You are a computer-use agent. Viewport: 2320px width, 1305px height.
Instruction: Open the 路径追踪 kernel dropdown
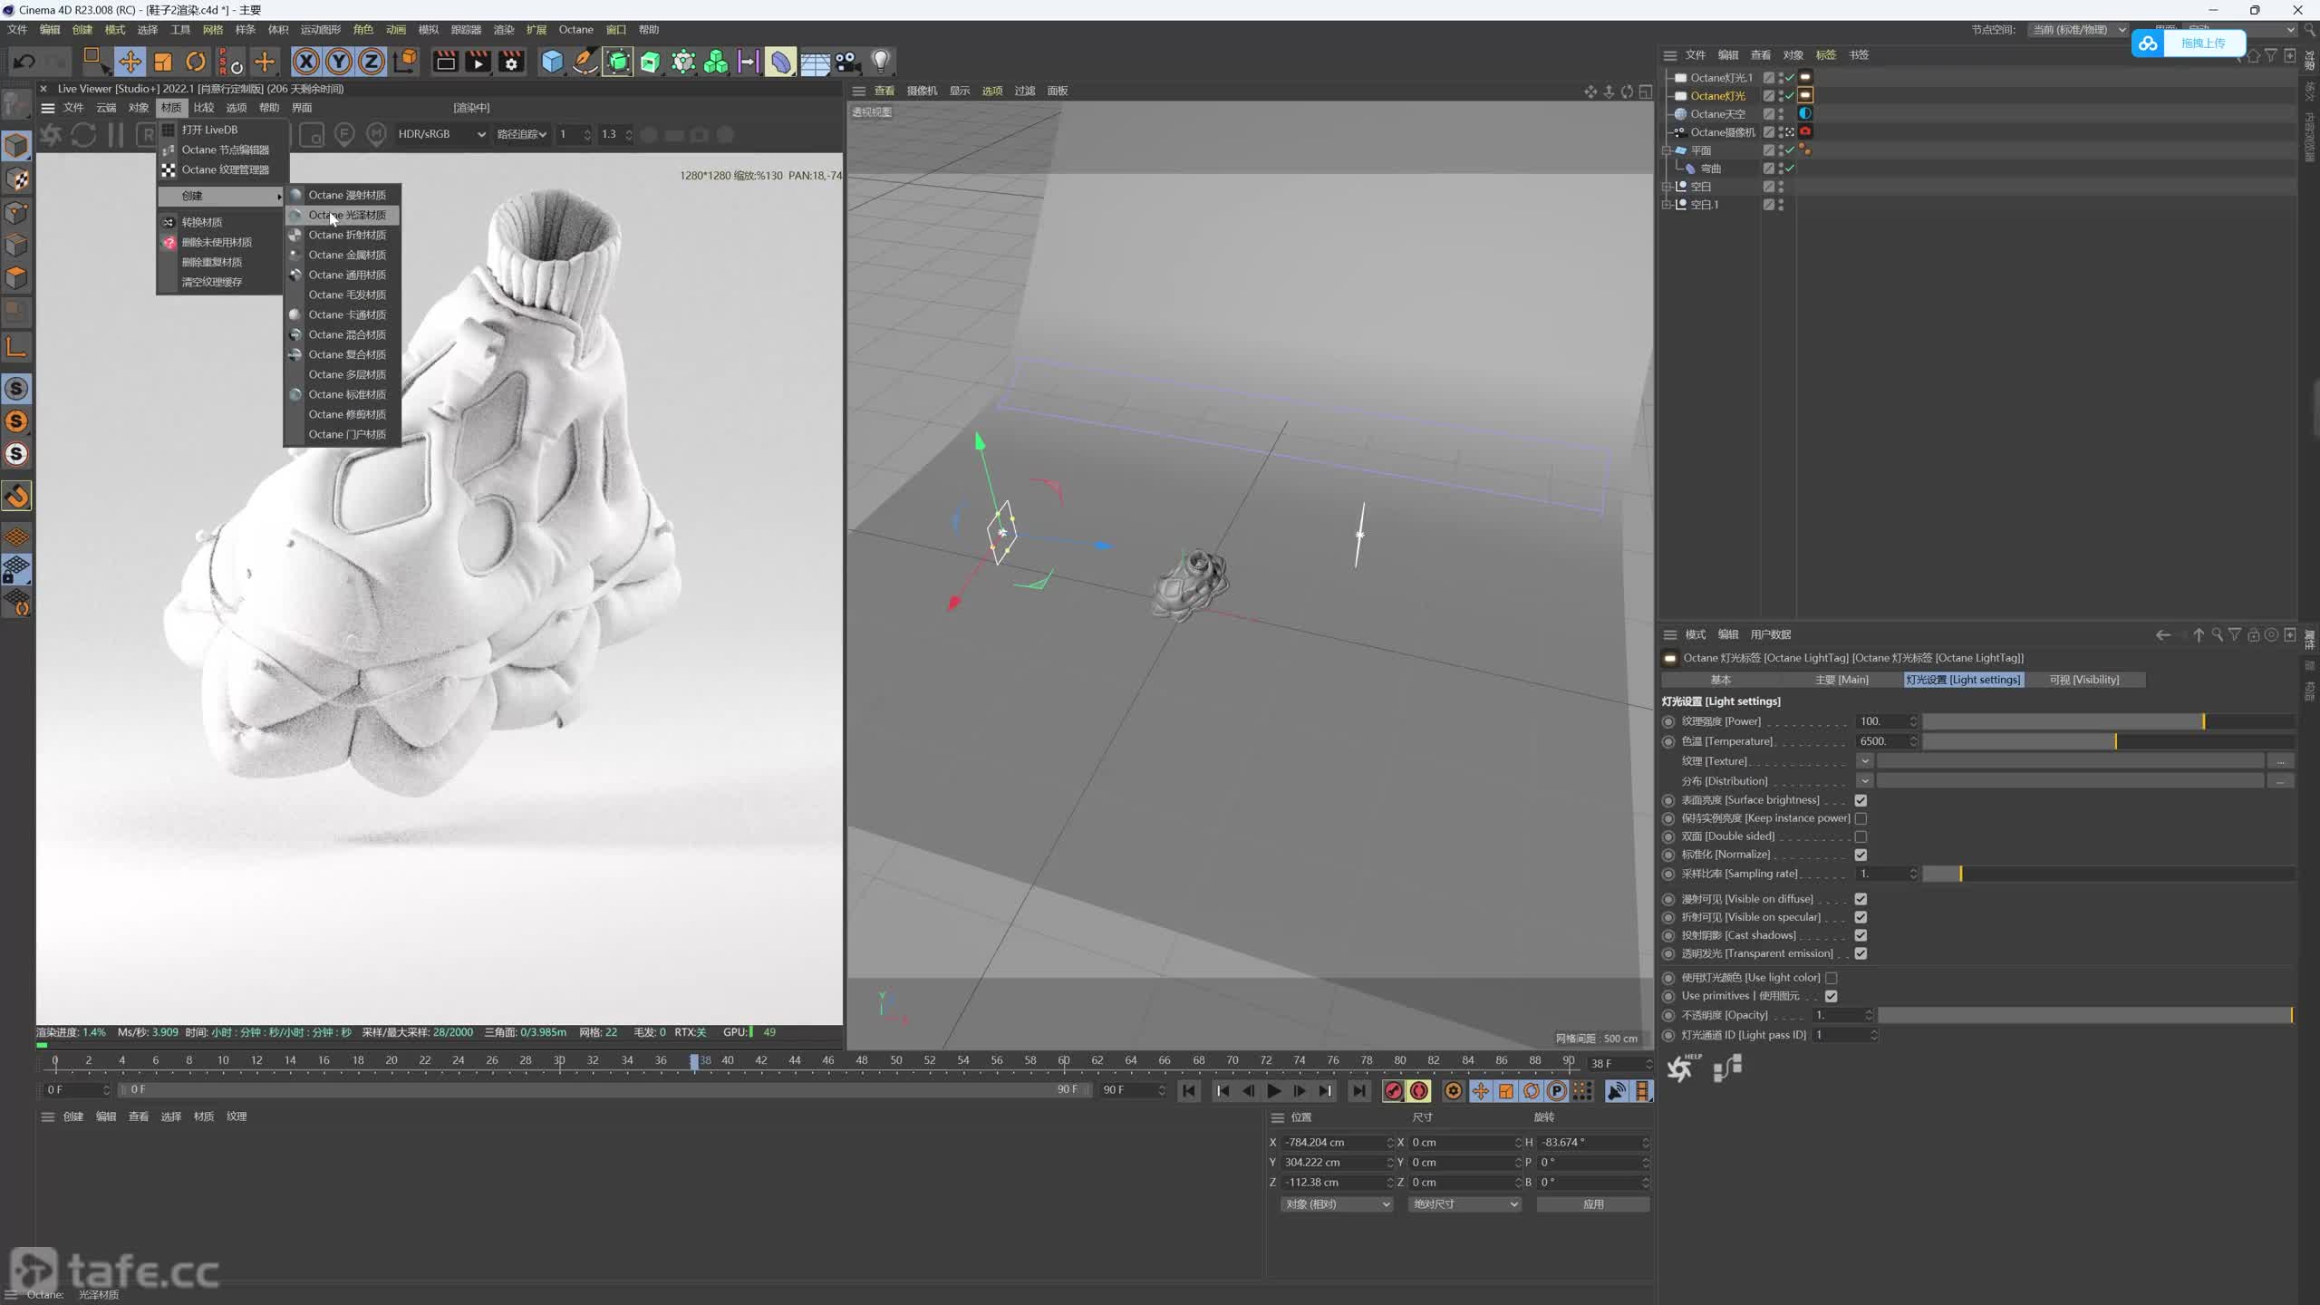521,134
